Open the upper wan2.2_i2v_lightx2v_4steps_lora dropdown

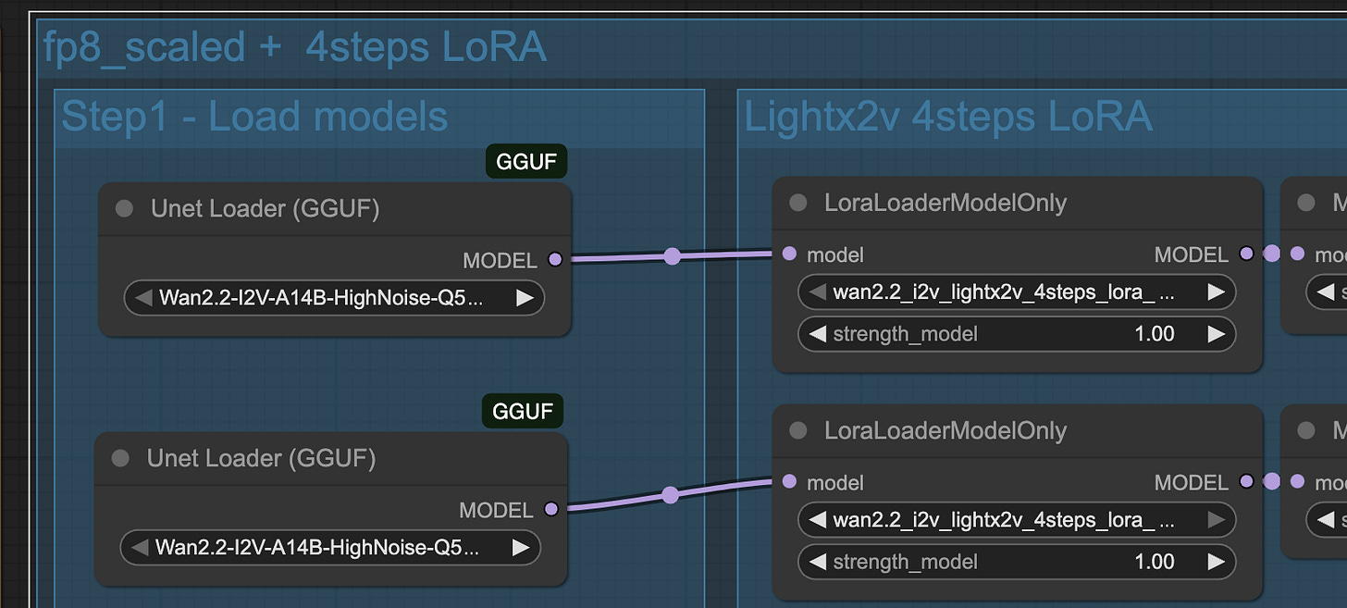pyautogui.click(x=1017, y=292)
